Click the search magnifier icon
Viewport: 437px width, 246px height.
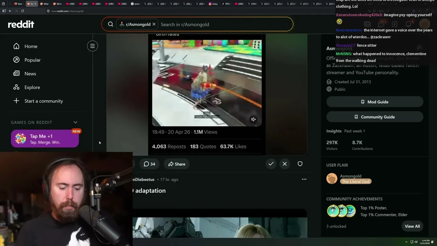[111, 24]
